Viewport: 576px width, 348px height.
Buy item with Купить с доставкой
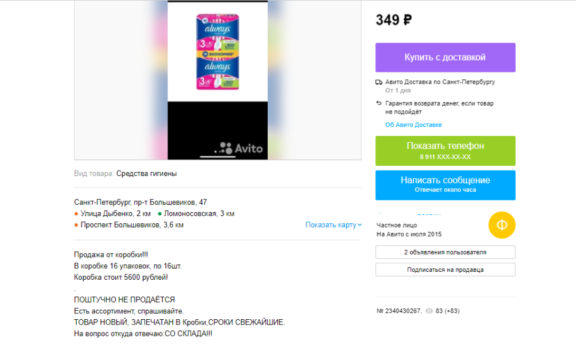(445, 57)
